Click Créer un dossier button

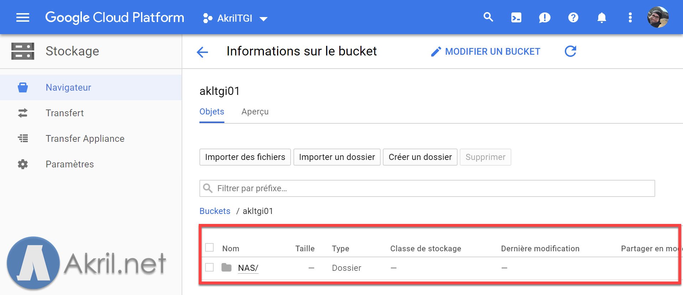click(420, 157)
